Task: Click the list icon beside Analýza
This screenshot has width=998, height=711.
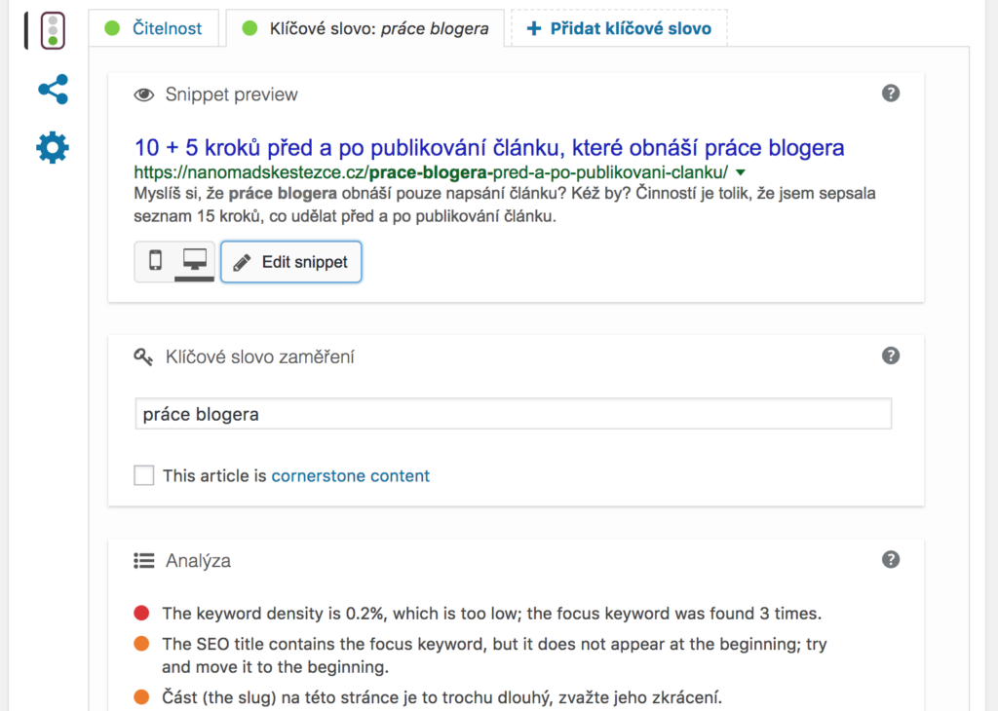Action: 143,560
